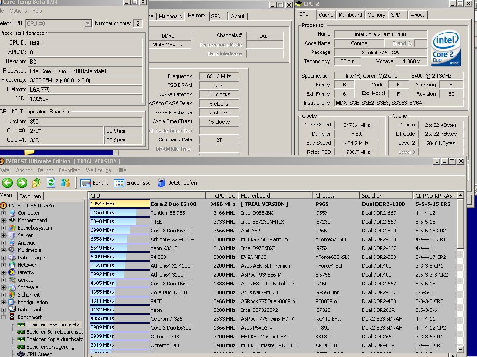This screenshot has width=477, height=357.
Task: Open the Select CPU dropdown in Core Temp
Action: coord(88,23)
